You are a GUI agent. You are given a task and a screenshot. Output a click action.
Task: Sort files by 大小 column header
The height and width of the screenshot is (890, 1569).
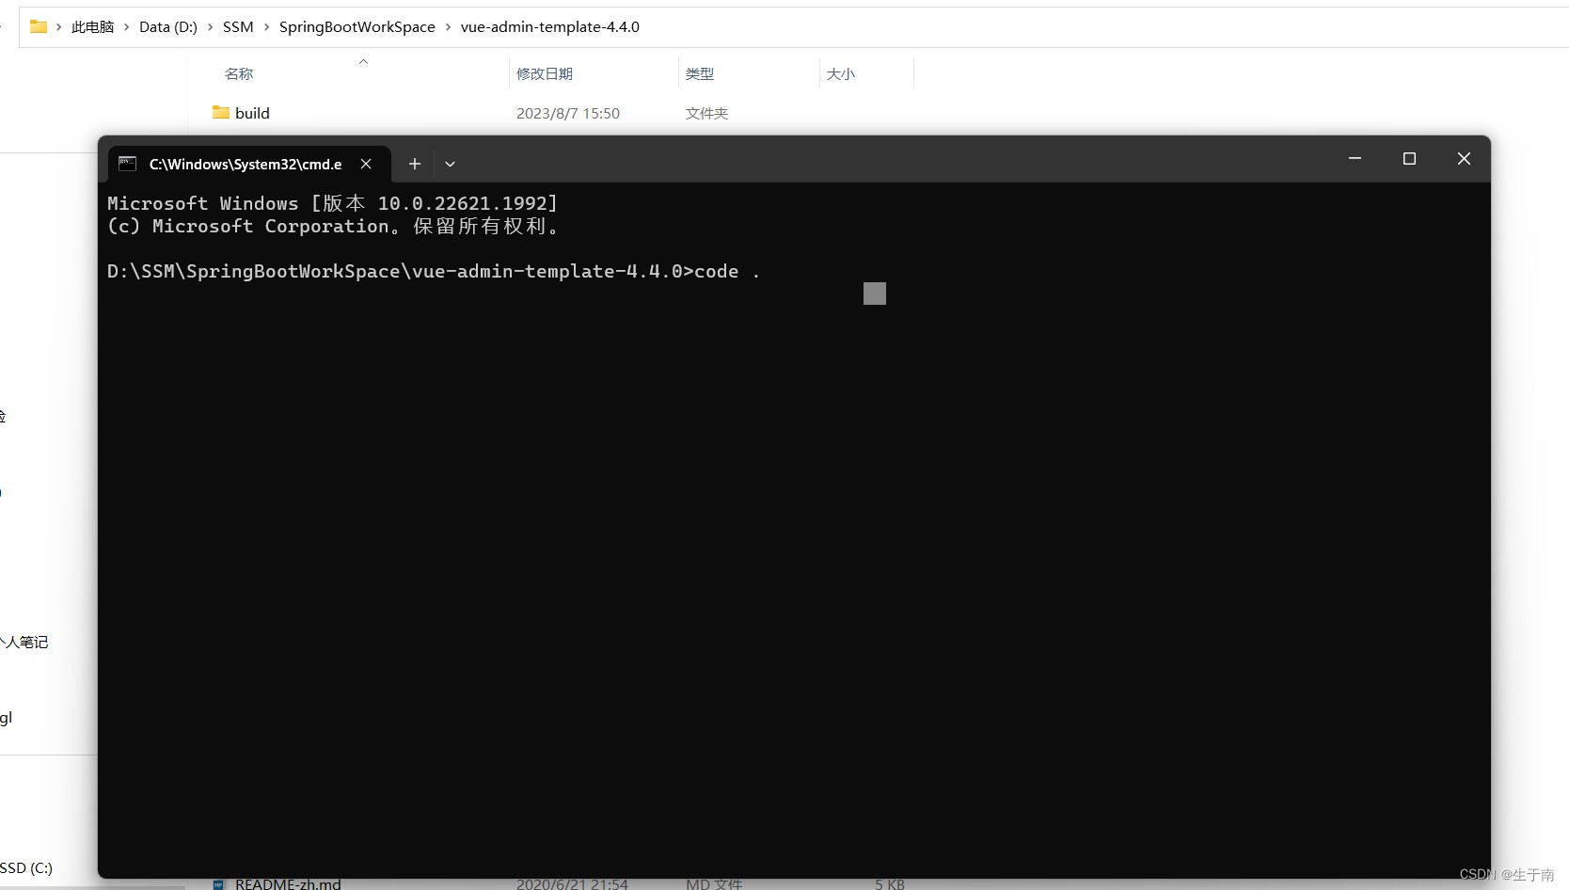tap(841, 73)
